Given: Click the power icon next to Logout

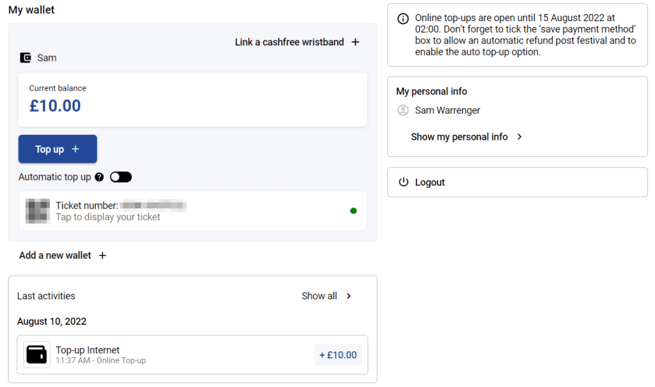Looking at the screenshot, I should click(403, 182).
